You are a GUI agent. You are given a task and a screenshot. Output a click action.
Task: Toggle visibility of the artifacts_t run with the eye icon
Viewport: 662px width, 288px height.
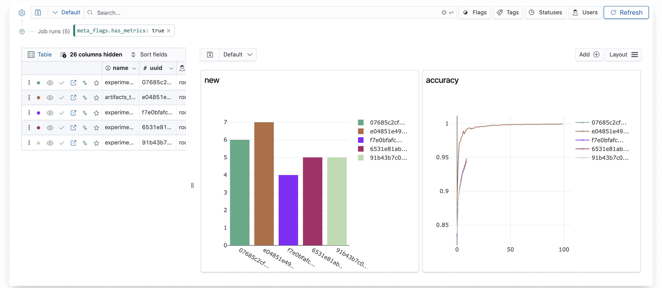point(50,98)
